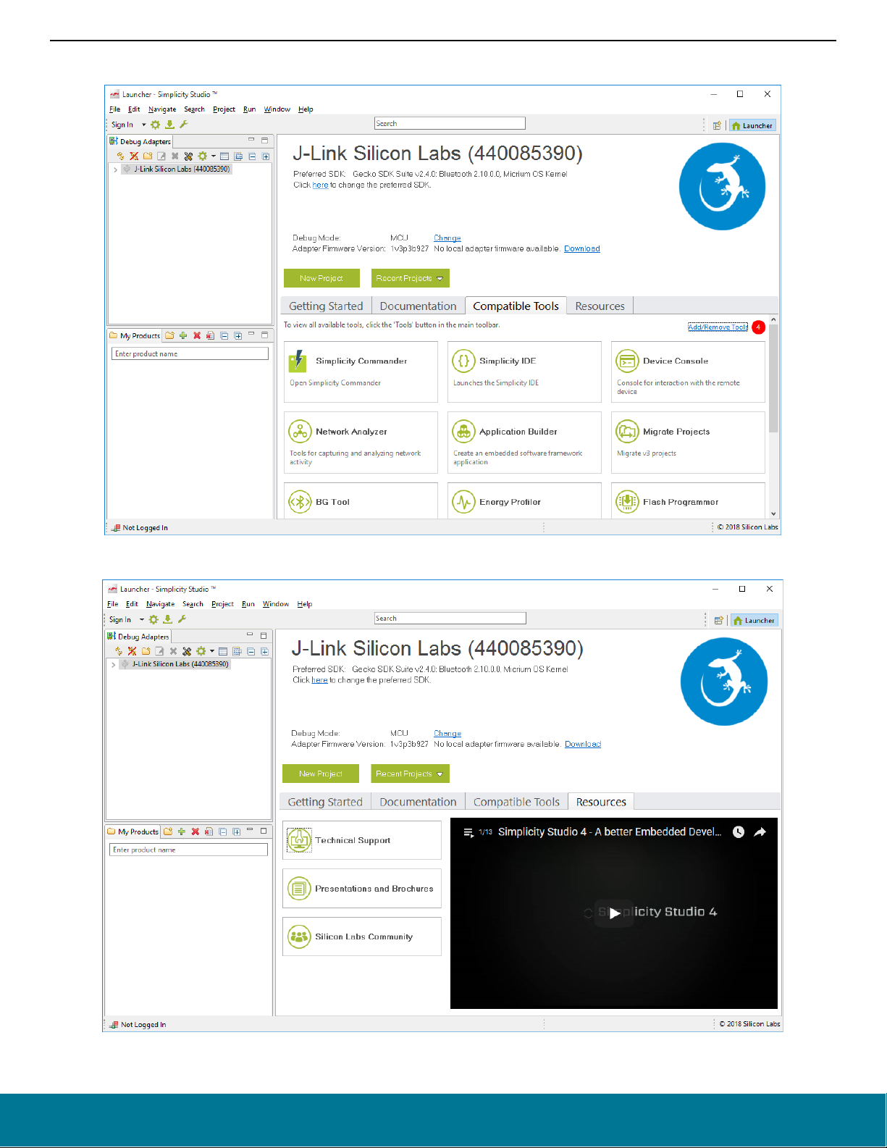Viewport: 887px width, 1148px height.
Task: Open Recent Projects dropdown in the tool tiles window
Action: [411, 278]
